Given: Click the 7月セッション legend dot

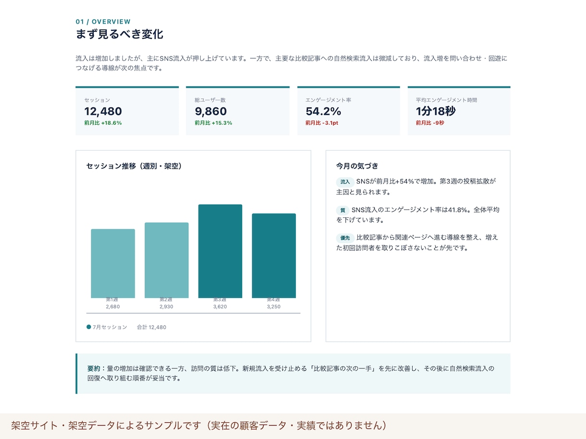Looking at the screenshot, I should pos(89,327).
